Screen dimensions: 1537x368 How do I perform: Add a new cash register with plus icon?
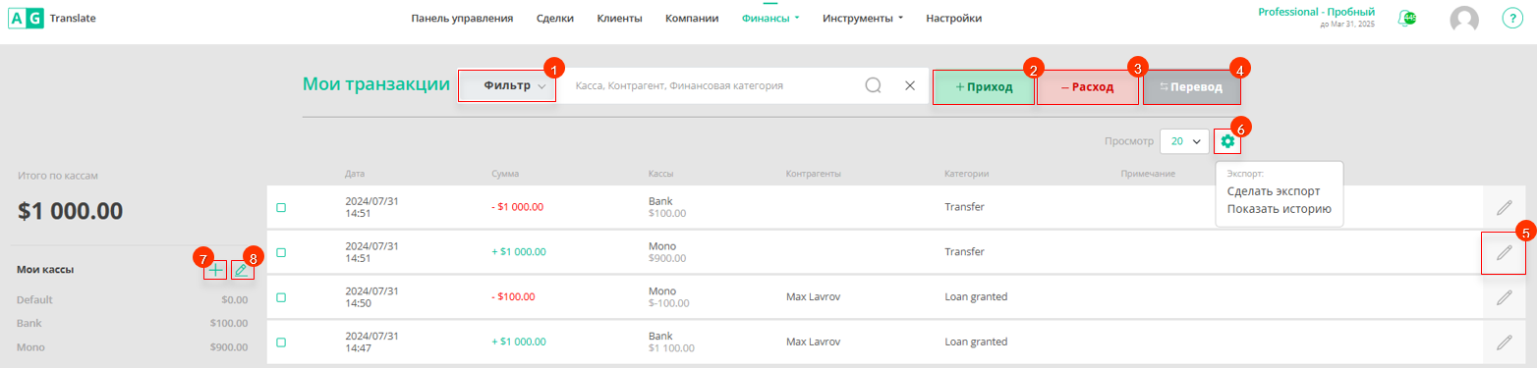[x=216, y=269]
